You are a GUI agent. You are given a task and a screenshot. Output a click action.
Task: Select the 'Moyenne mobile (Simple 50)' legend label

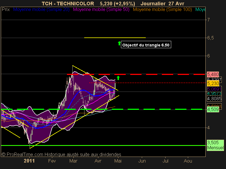tap(101, 10)
